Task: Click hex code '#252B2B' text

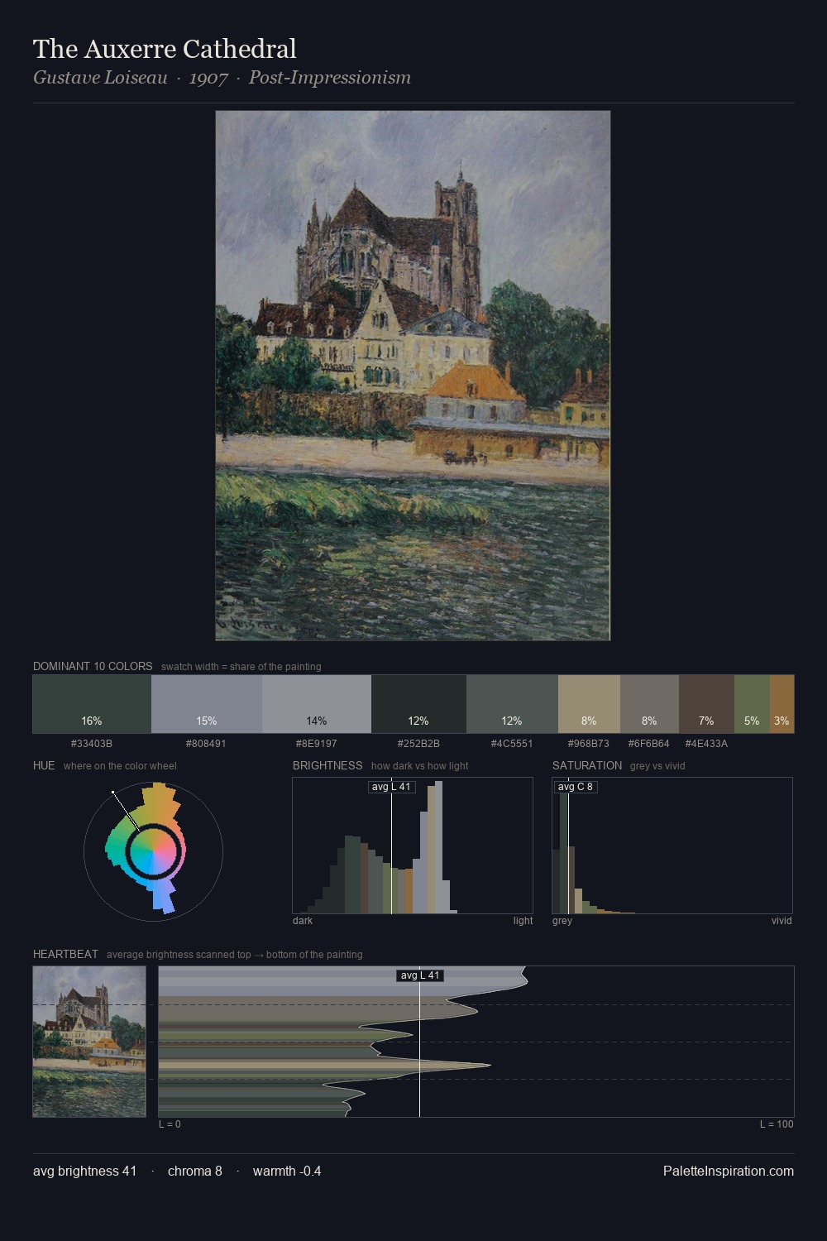Action: (x=418, y=744)
